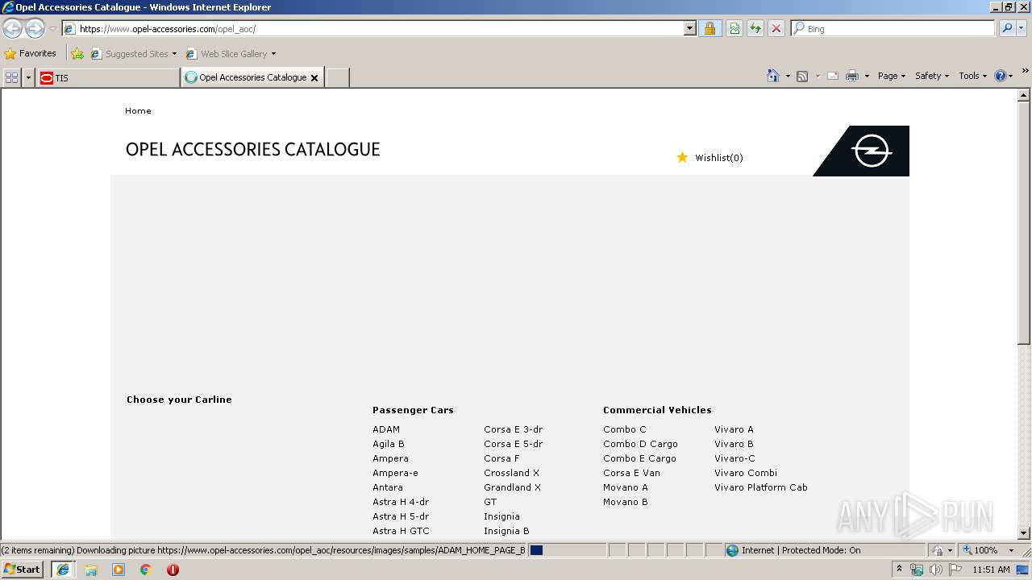Viewport: 1032px width, 580px height.
Task: Open the Safety menu
Action: [932, 76]
